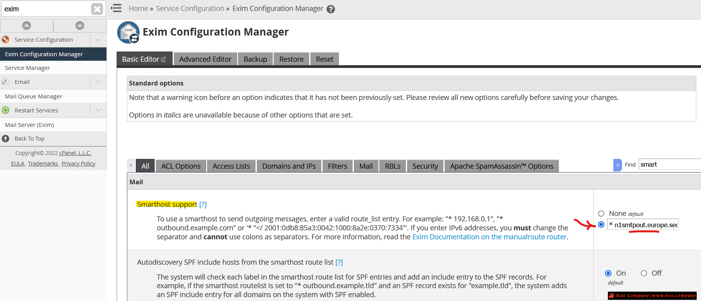
Task: Collapse the Service Configuration section chevron
Action: coord(98,39)
